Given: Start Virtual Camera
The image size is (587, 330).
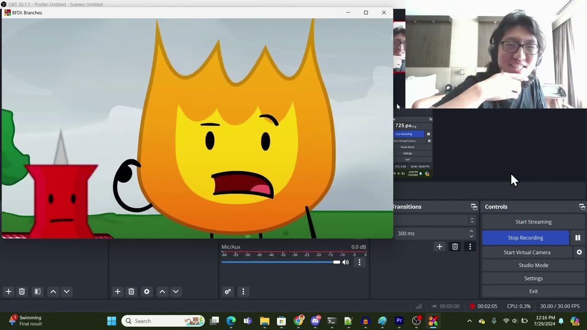Looking at the screenshot, I should [x=527, y=252].
